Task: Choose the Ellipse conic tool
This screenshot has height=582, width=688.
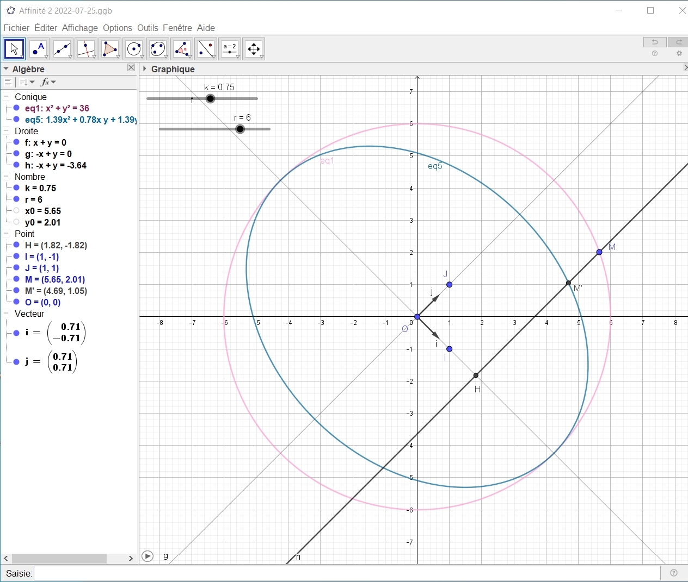Action: (158, 49)
